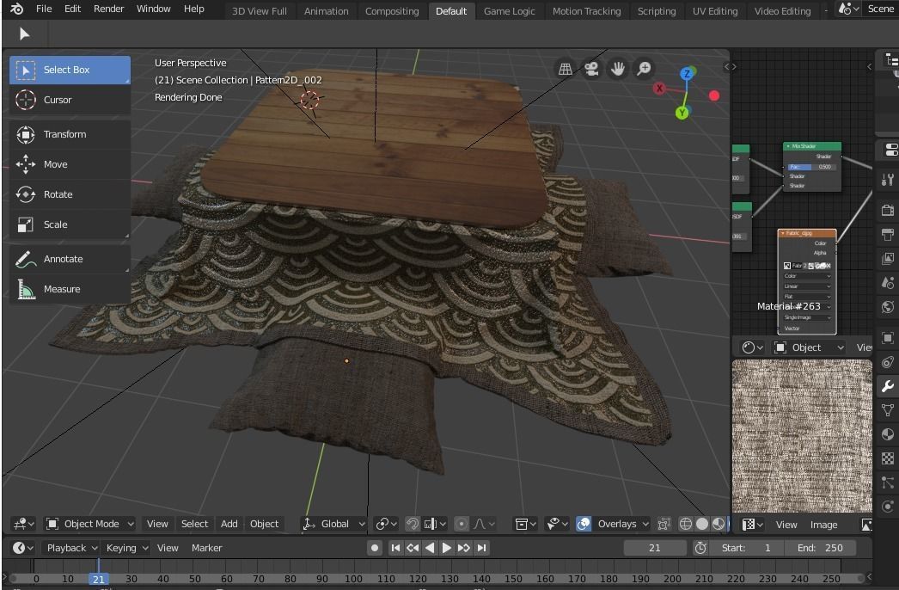Open the Texture checkerboard properties tab
899x590 pixels.
888,458
